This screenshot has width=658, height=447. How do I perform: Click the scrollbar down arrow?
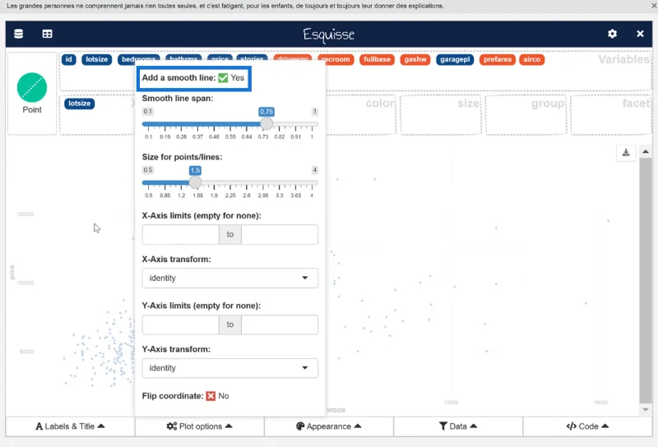pos(646,410)
